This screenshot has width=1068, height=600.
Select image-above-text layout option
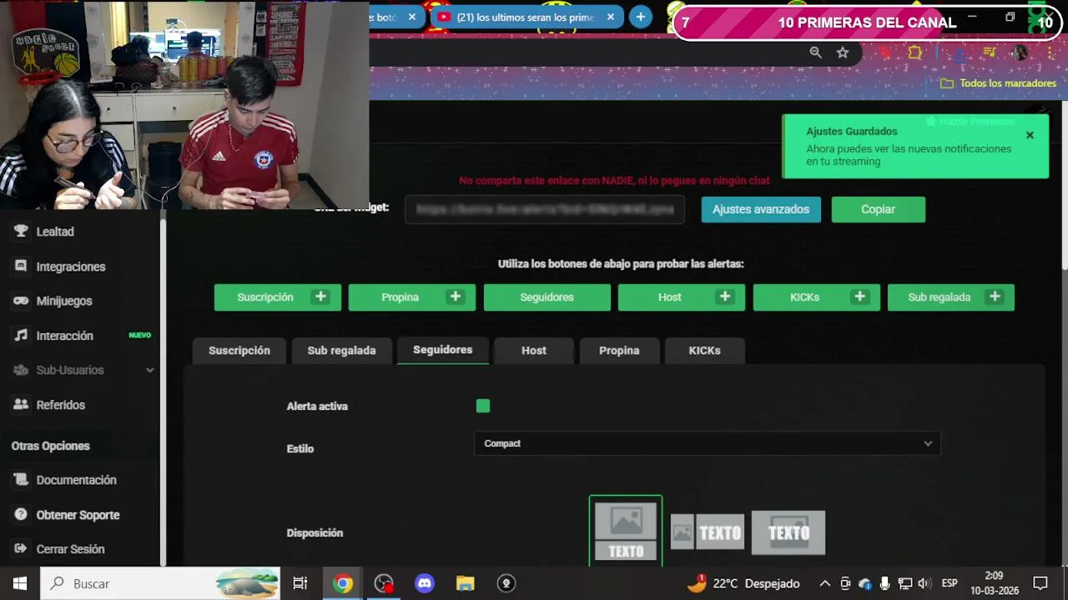[626, 531]
